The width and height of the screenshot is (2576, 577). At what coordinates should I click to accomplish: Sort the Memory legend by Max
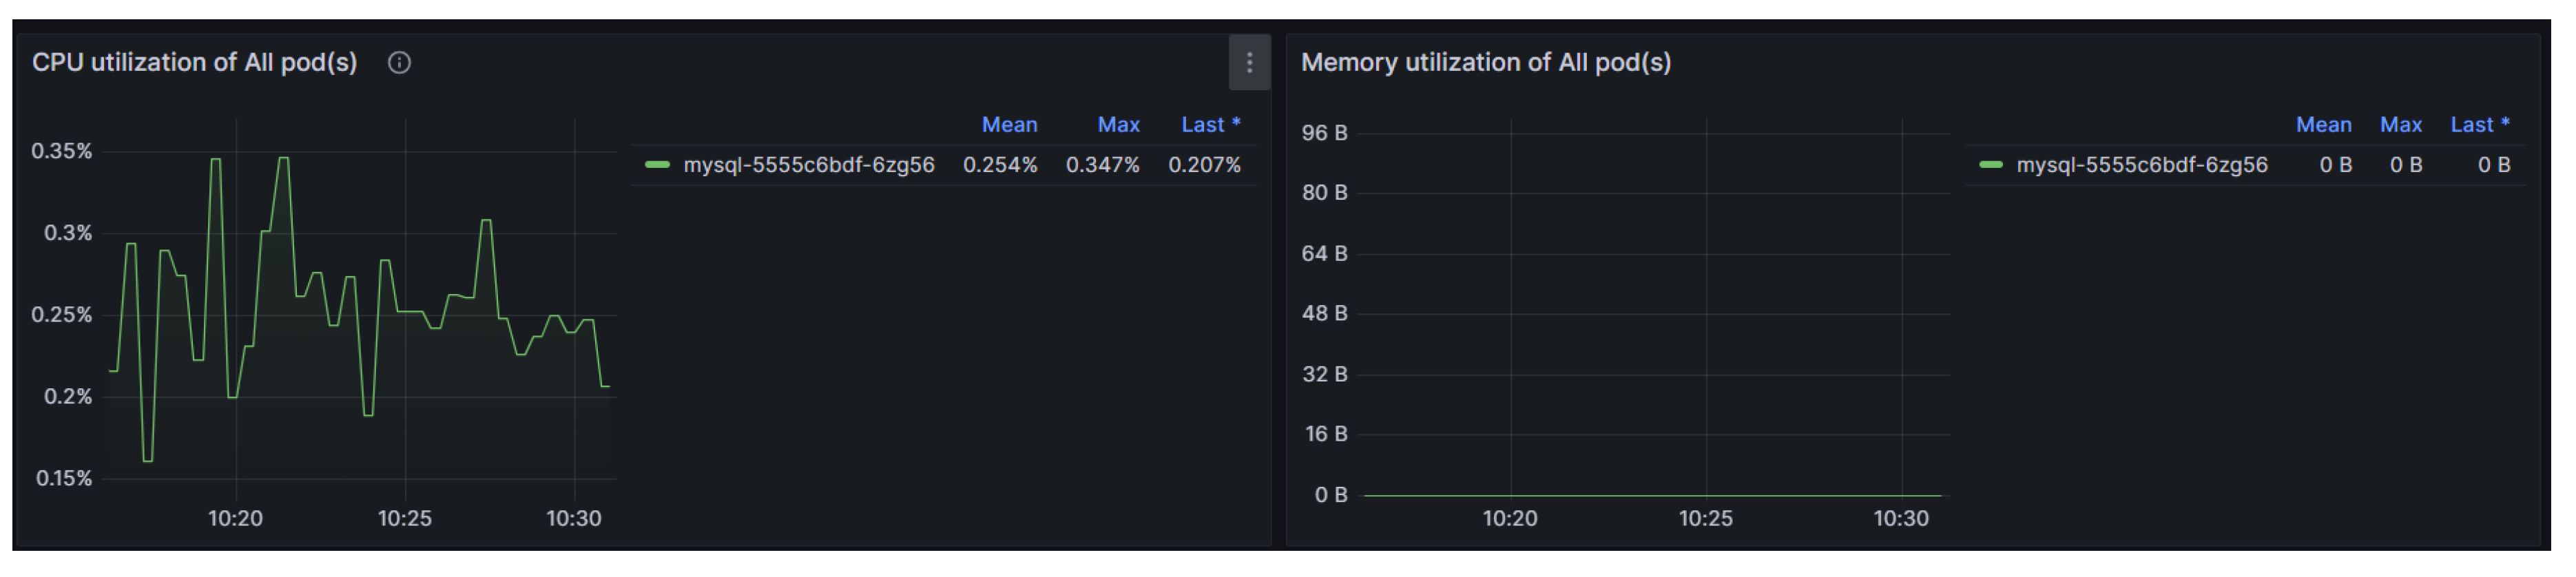pos(2400,125)
